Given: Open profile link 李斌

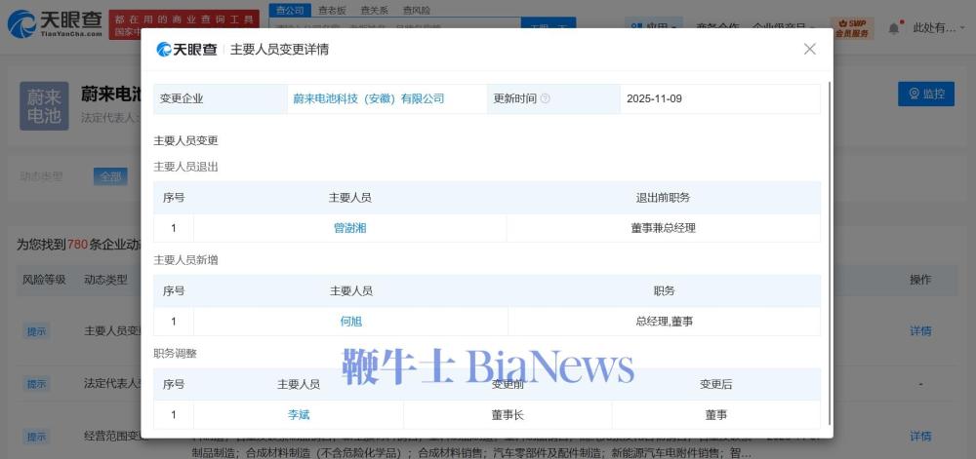Looking at the screenshot, I should [298, 415].
